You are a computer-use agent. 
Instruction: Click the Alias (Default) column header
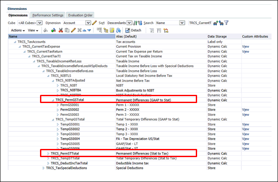(x=161, y=36)
